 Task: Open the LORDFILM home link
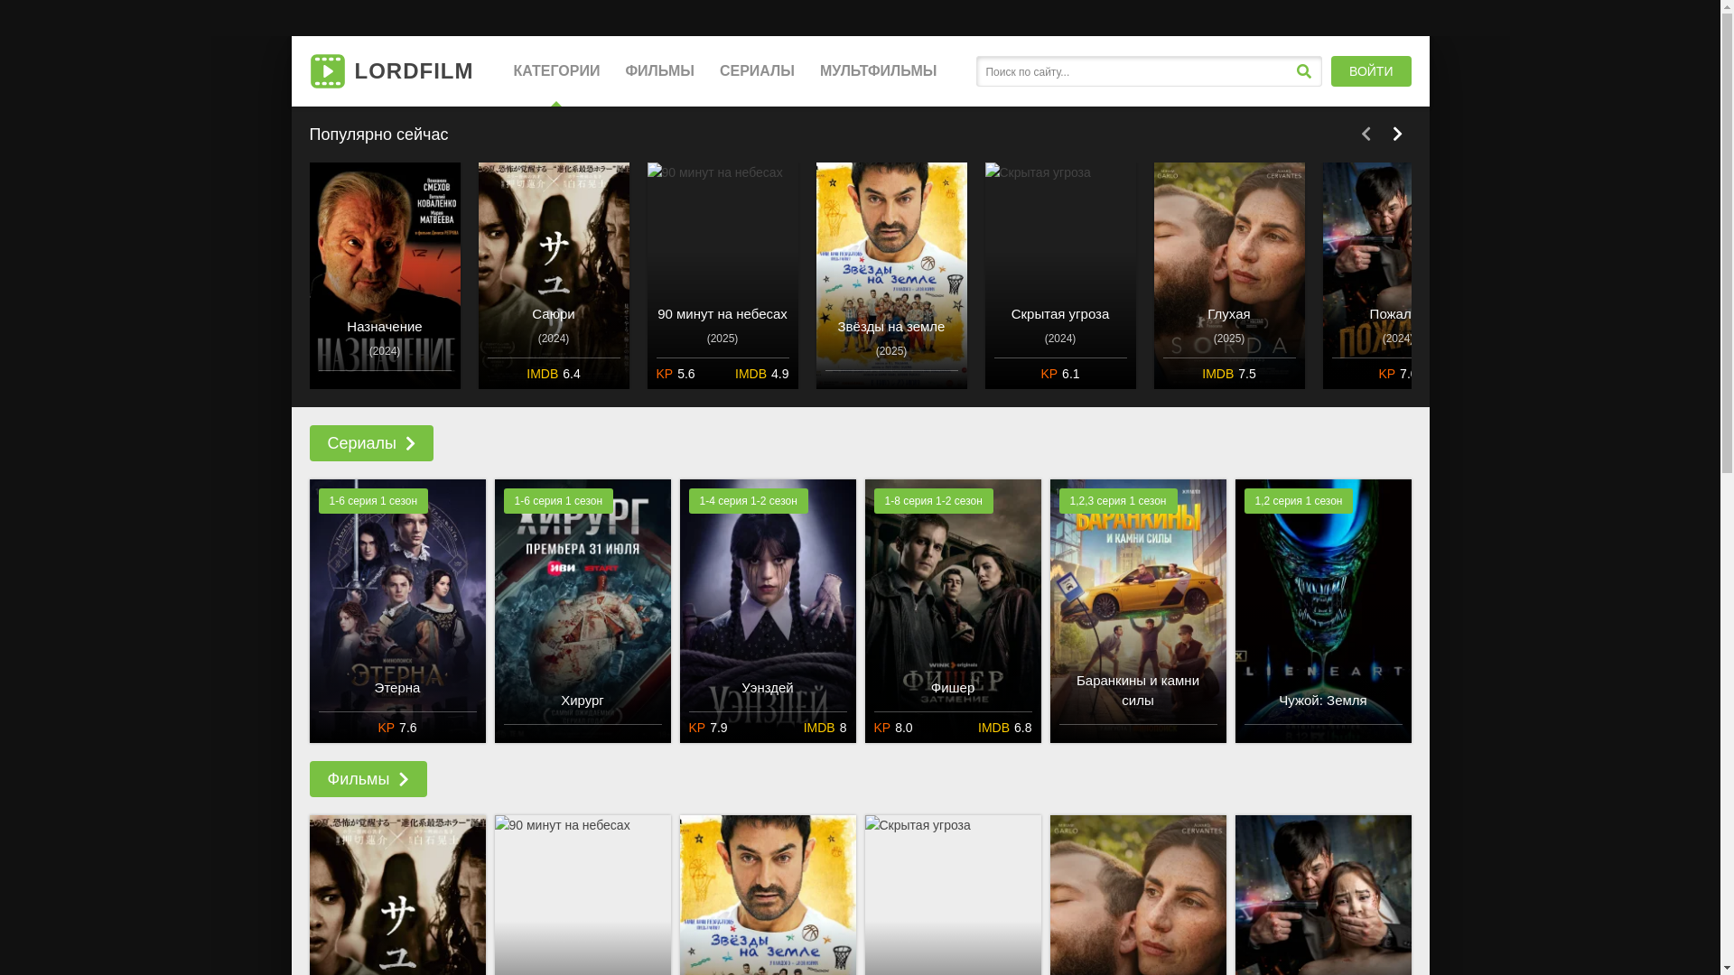[x=391, y=71]
